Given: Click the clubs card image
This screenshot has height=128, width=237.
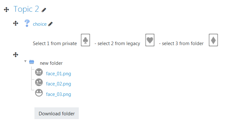Looking at the screenshot, I should pos(85,40).
